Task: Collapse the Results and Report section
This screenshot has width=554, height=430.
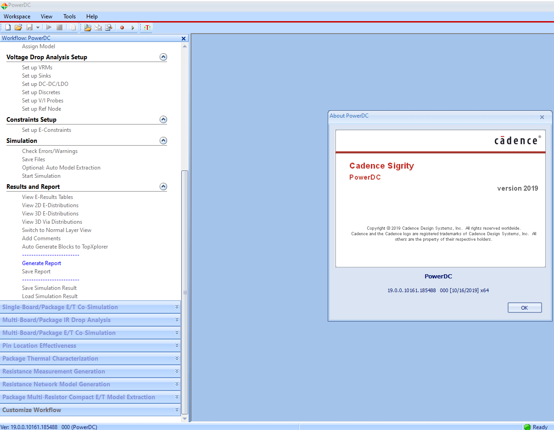Action: click(x=163, y=187)
